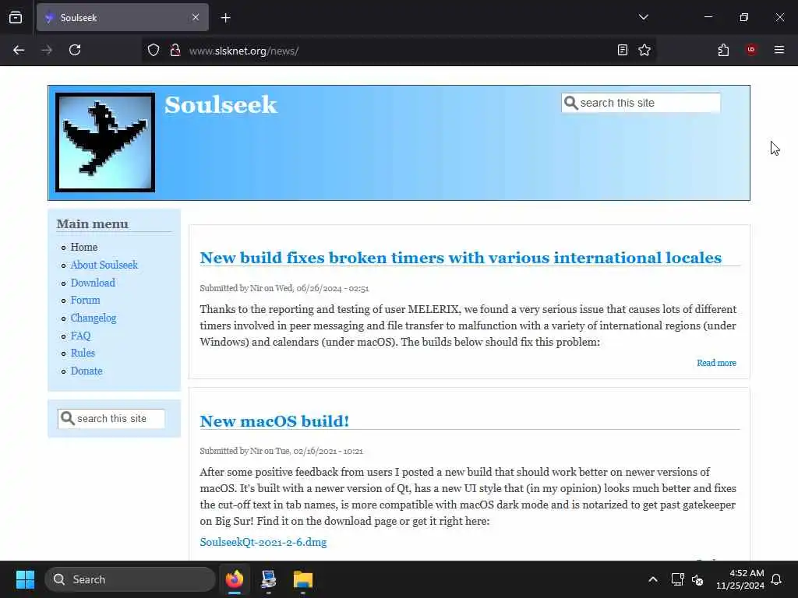Open the tracking protection shield icon

[154, 51]
